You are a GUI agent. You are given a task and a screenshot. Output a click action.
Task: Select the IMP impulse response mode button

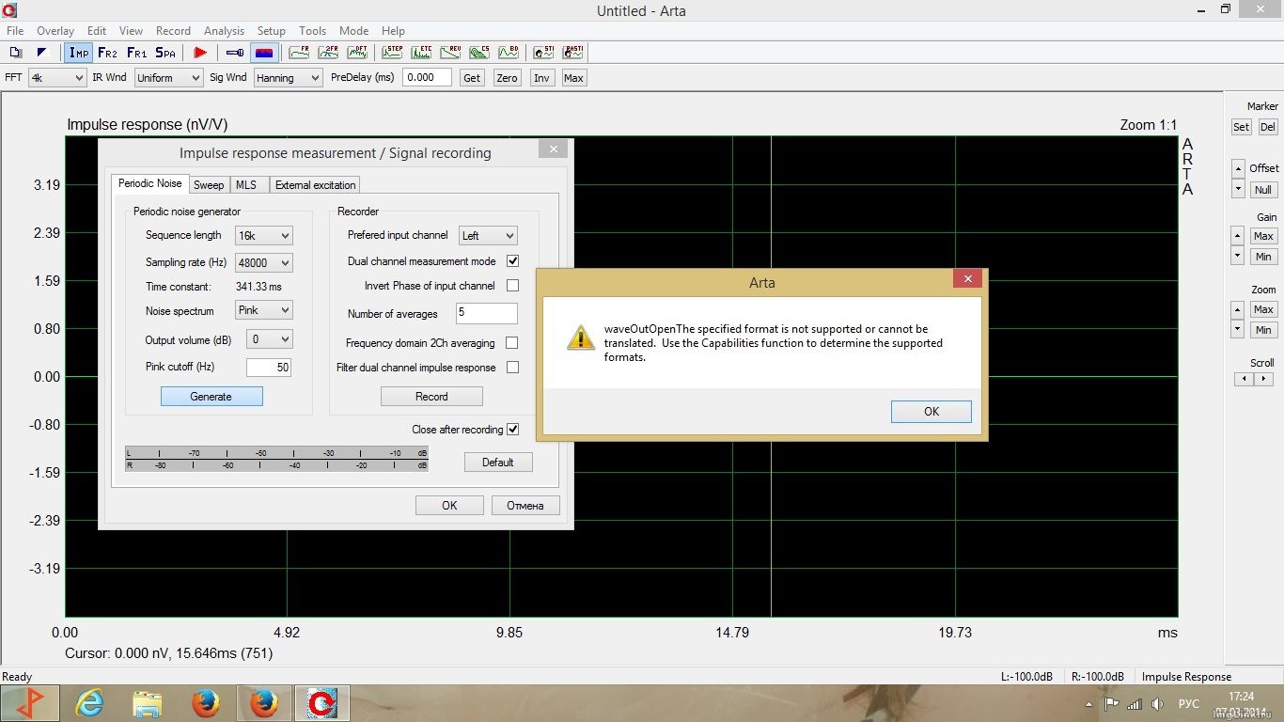point(79,53)
